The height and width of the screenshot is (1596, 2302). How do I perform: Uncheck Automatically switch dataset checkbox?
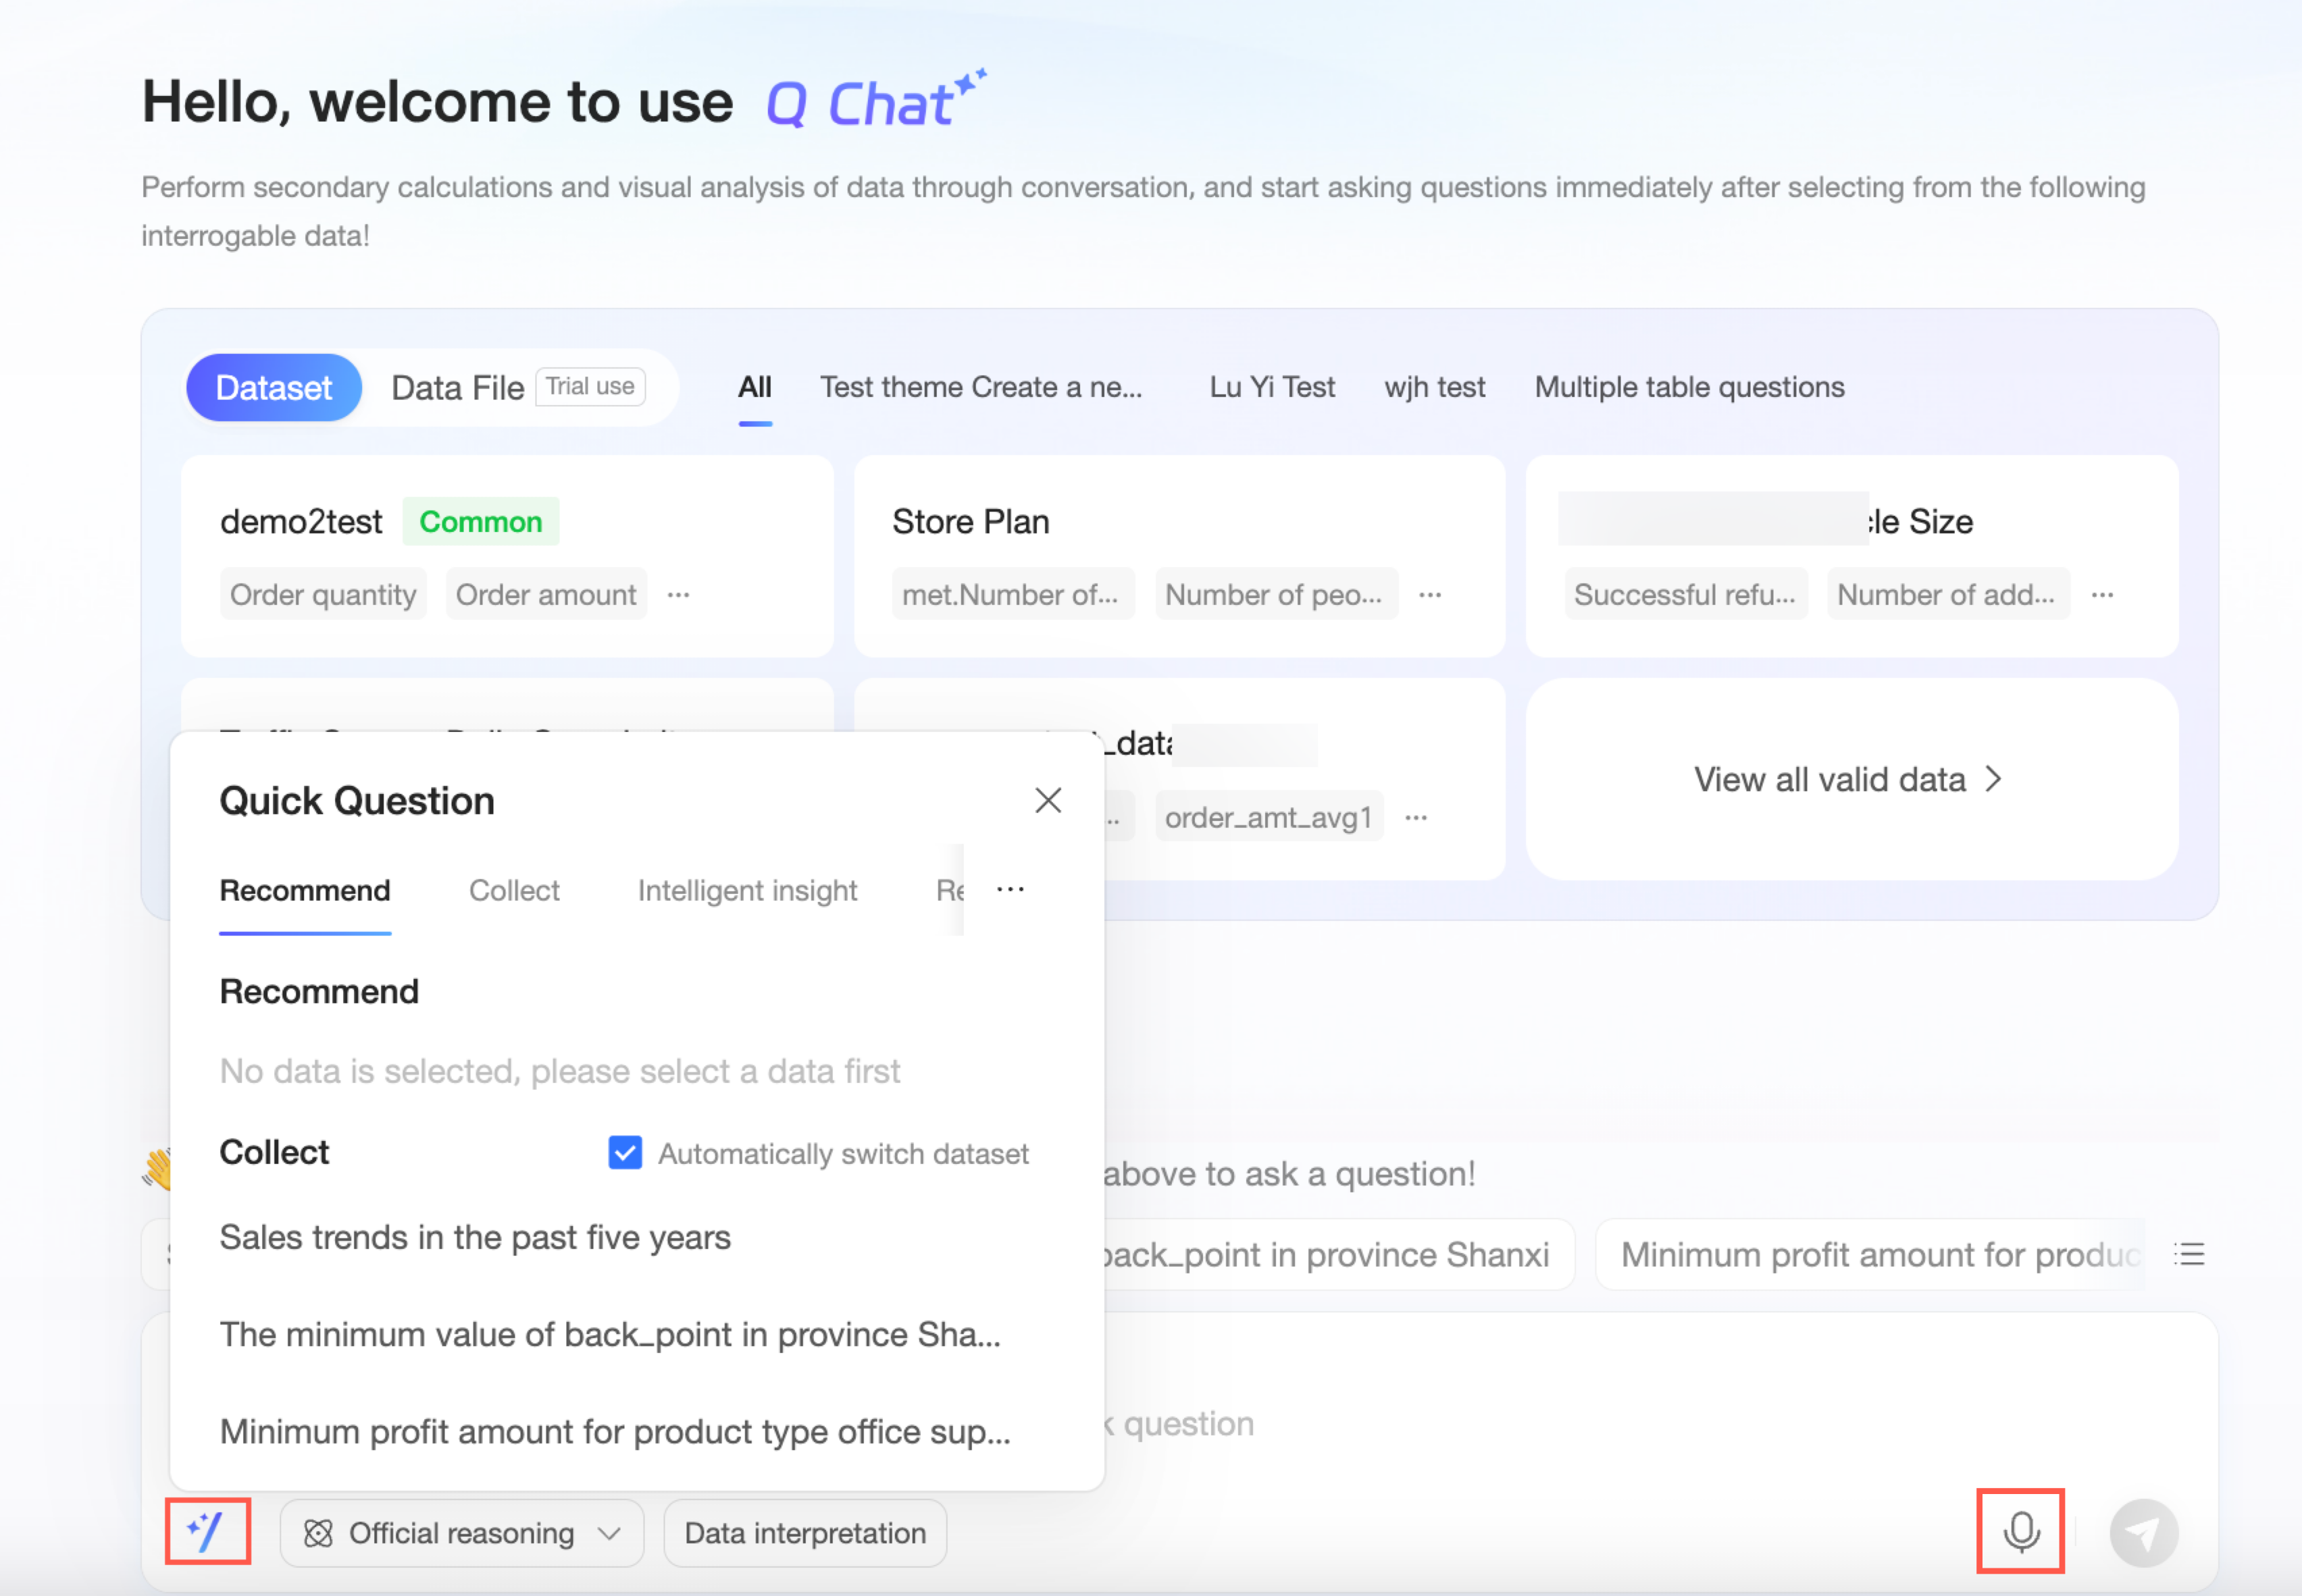tap(625, 1153)
